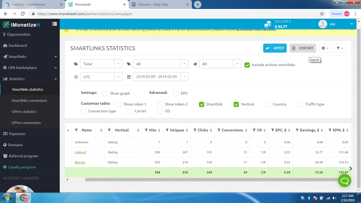The width and height of the screenshot is (361, 203).
Task: Click the EPM column filter icon
Action: tap(330, 130)
